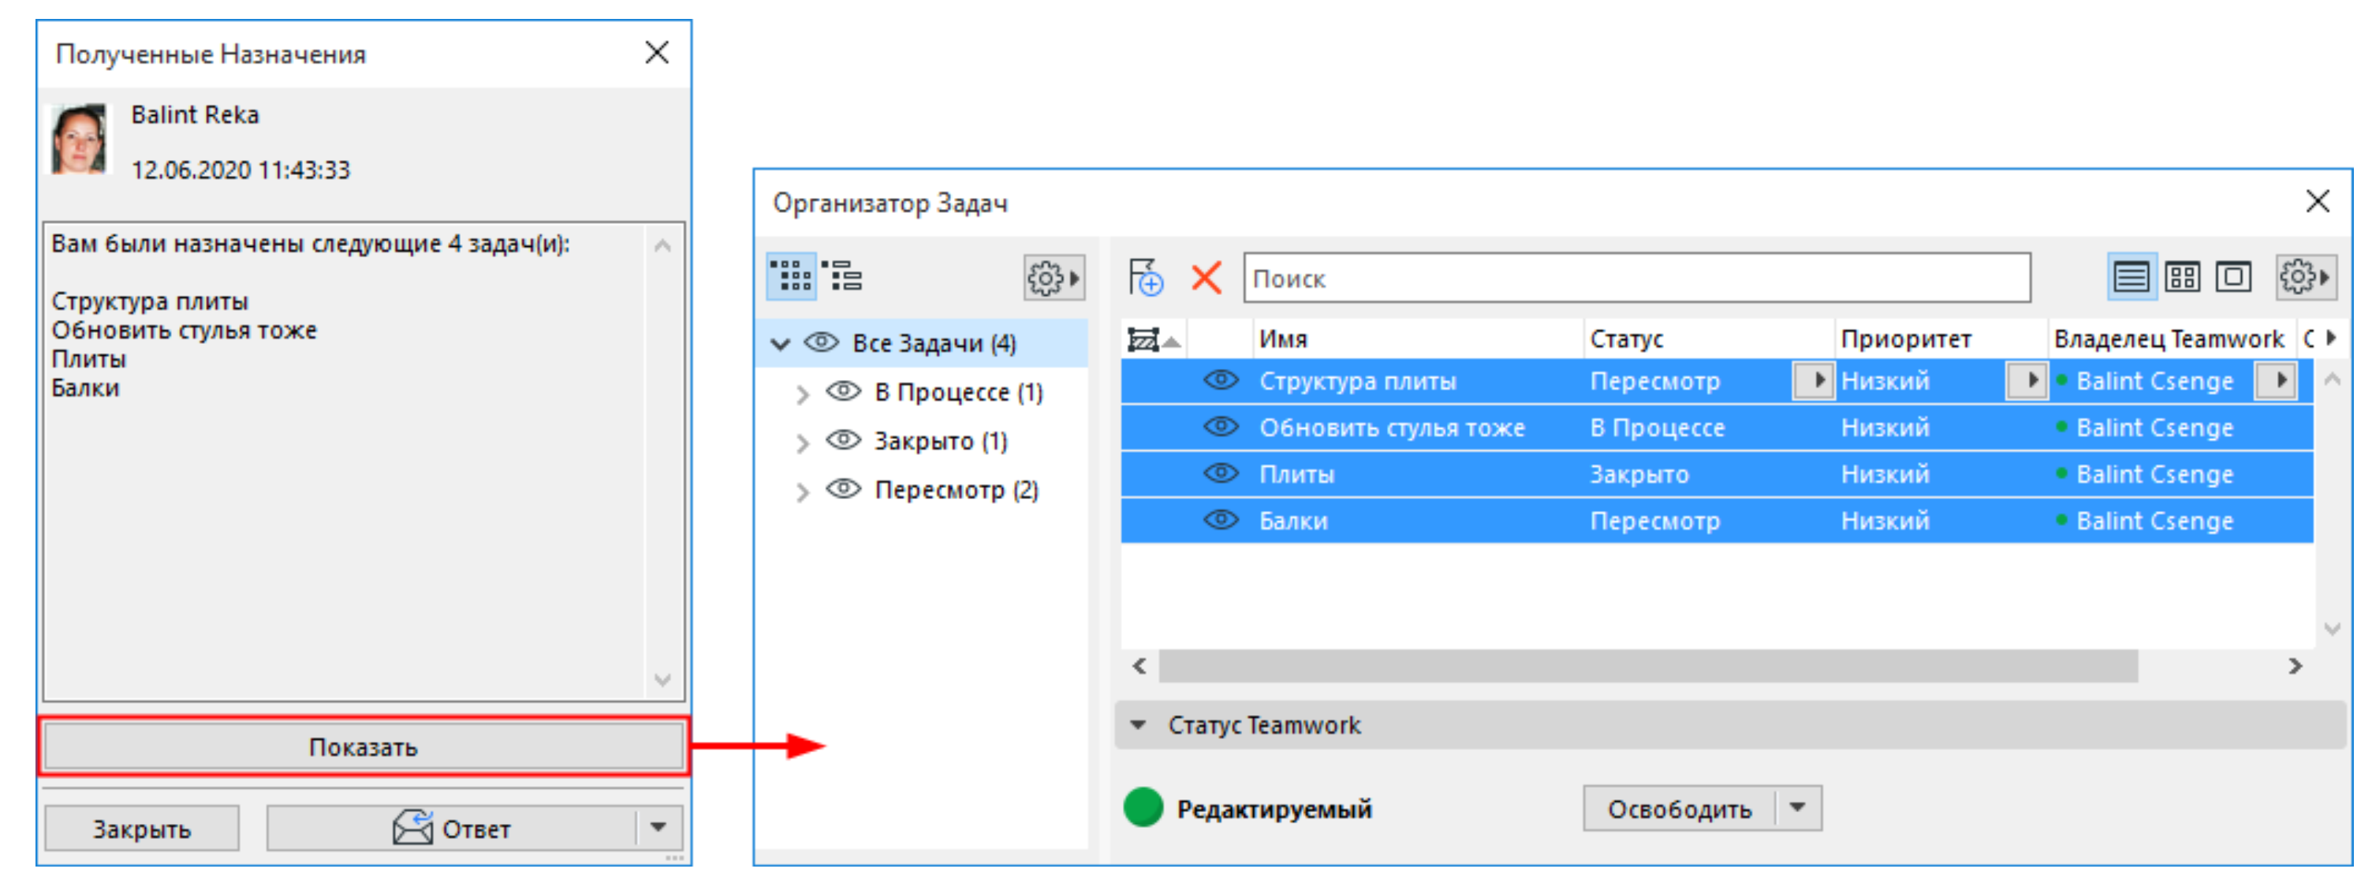Toggle eye visibility for Структура плиты row
The width and height of the screenshot is (2372, 891).
click(1221, 380)
